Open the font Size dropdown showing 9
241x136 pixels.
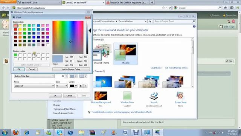[62, 86]
